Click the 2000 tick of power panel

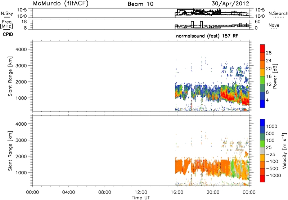(x=21, y=82)
